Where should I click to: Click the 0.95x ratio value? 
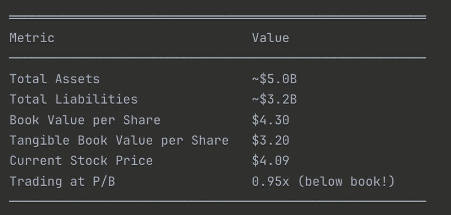[x=271, y=182]
